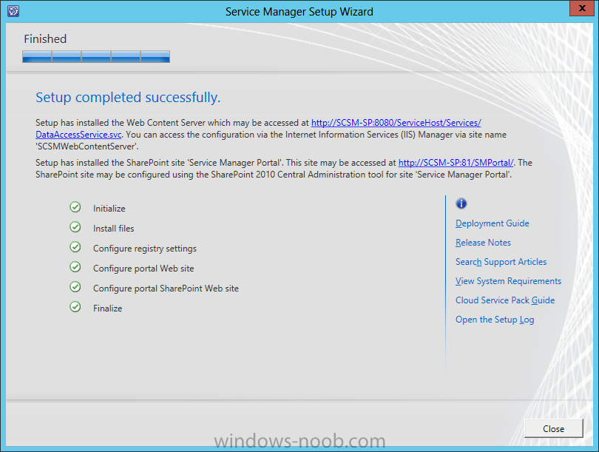Click the 'SCSMWebContentServer' site name text
The image size is (599, 452).
[x=87, y=146]
